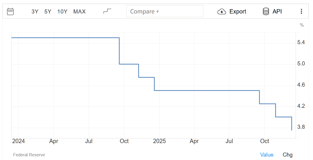Screen dimensions: 313x160
Task: Toggle chart to Chg view
Action: tap(288, 155)
